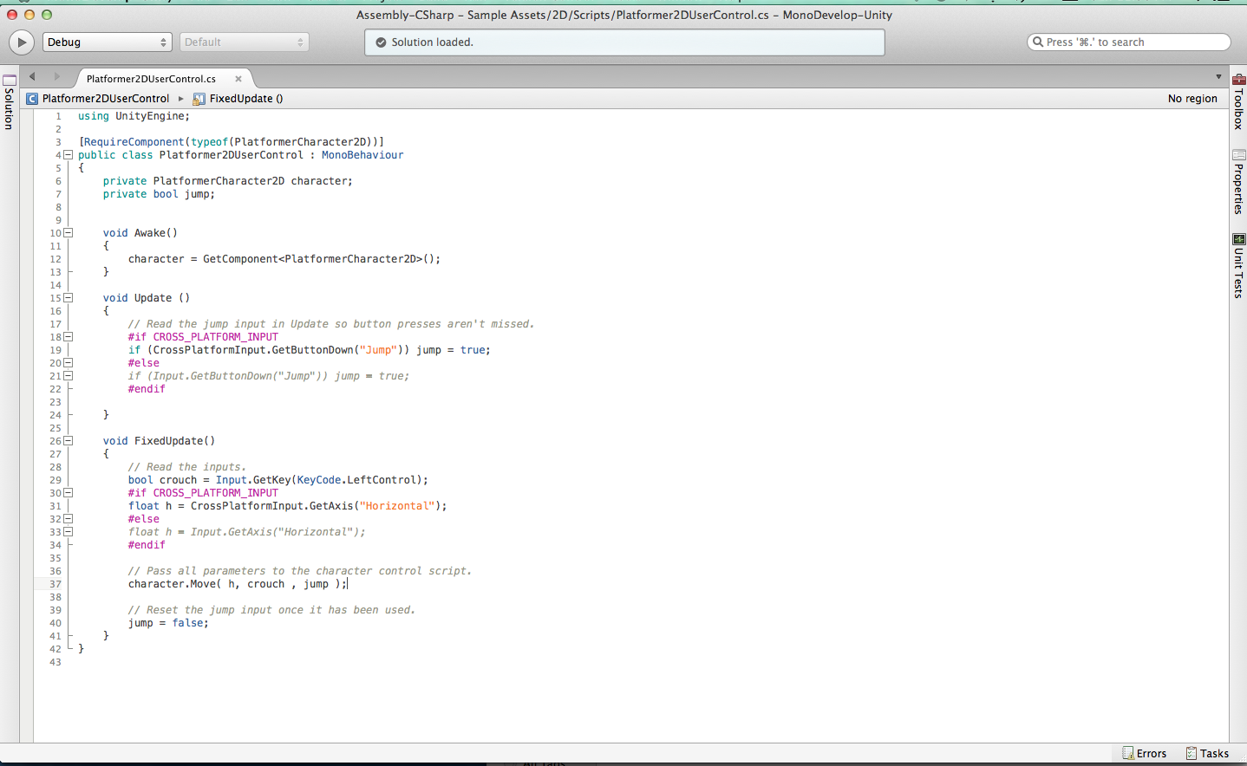Collapse the Awake method fold at line 10
Viewport: 1247px width, 766px height.
(69, 233)
